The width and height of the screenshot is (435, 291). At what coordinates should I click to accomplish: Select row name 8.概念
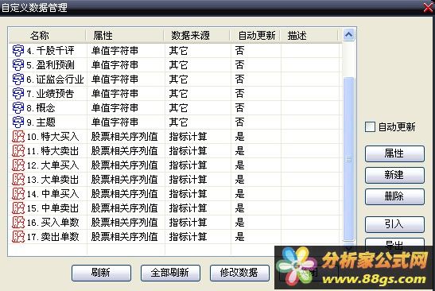coord(41,108)
